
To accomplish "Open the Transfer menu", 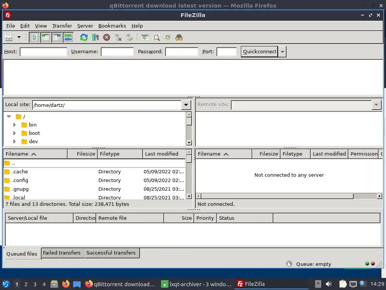I will coord(62,26).
